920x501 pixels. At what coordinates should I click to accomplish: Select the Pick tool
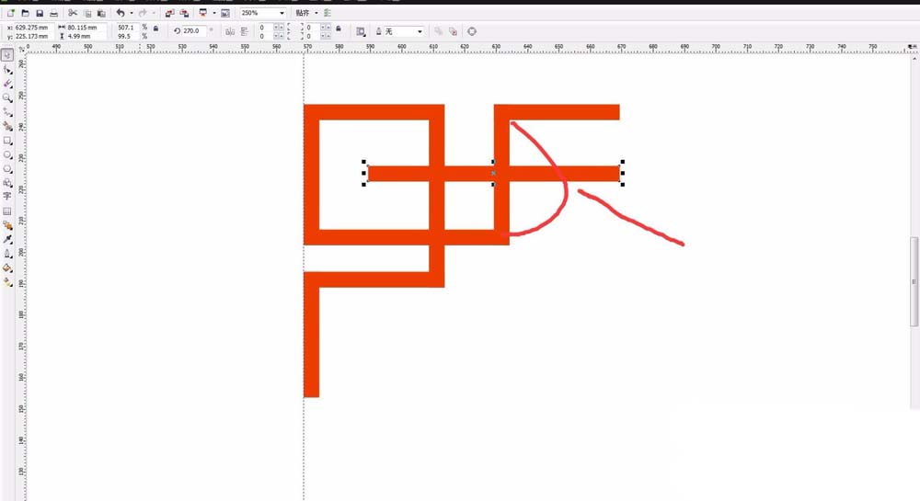[x=7, y=55]
